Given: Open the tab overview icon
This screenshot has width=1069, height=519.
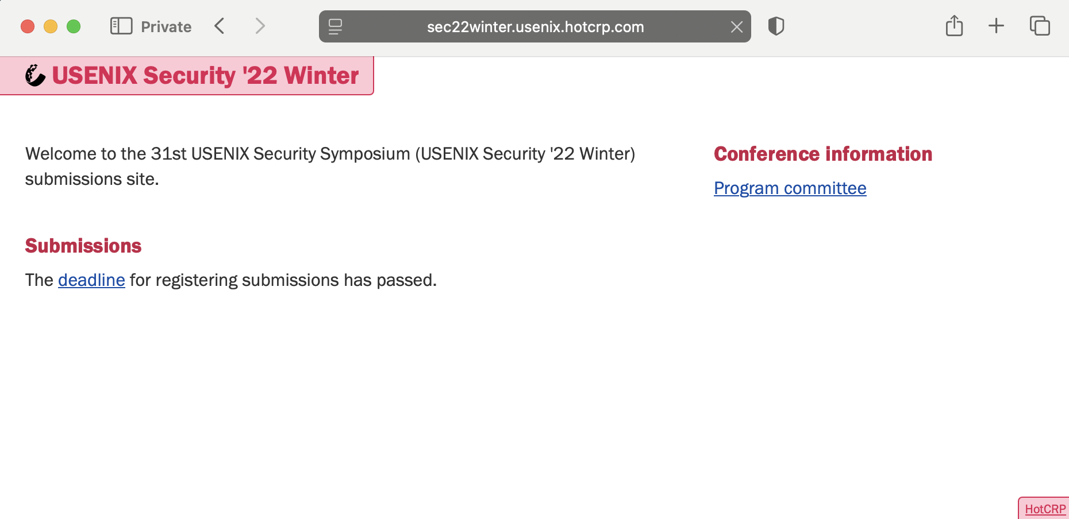Looking at the screenshot, I should (1040, 26).
